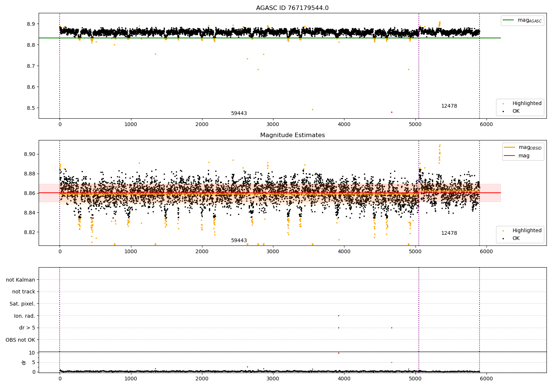552x387 pixels.
Task: Click the 'AGASC ID 767179544.0' plot title
Action: [292, 8]
